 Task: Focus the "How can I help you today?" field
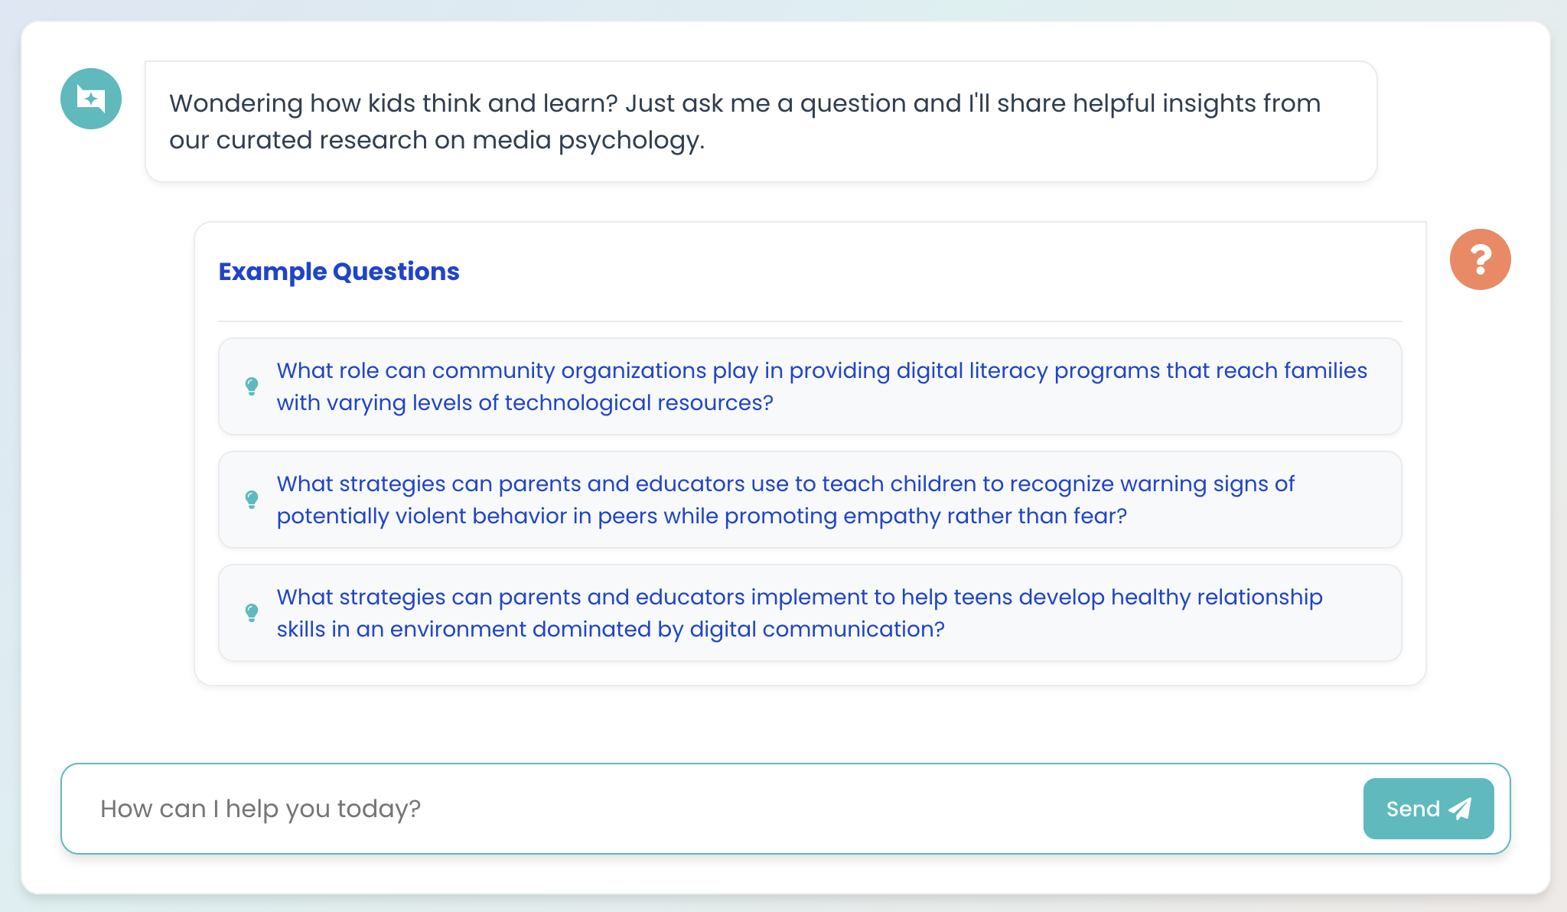[x=712, y=809]
